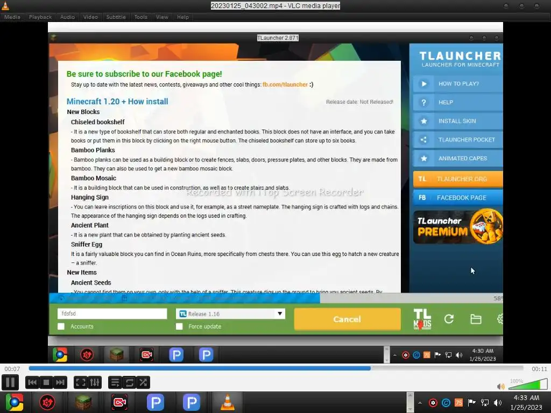Open the Tools menu

(x=141, y=17)
